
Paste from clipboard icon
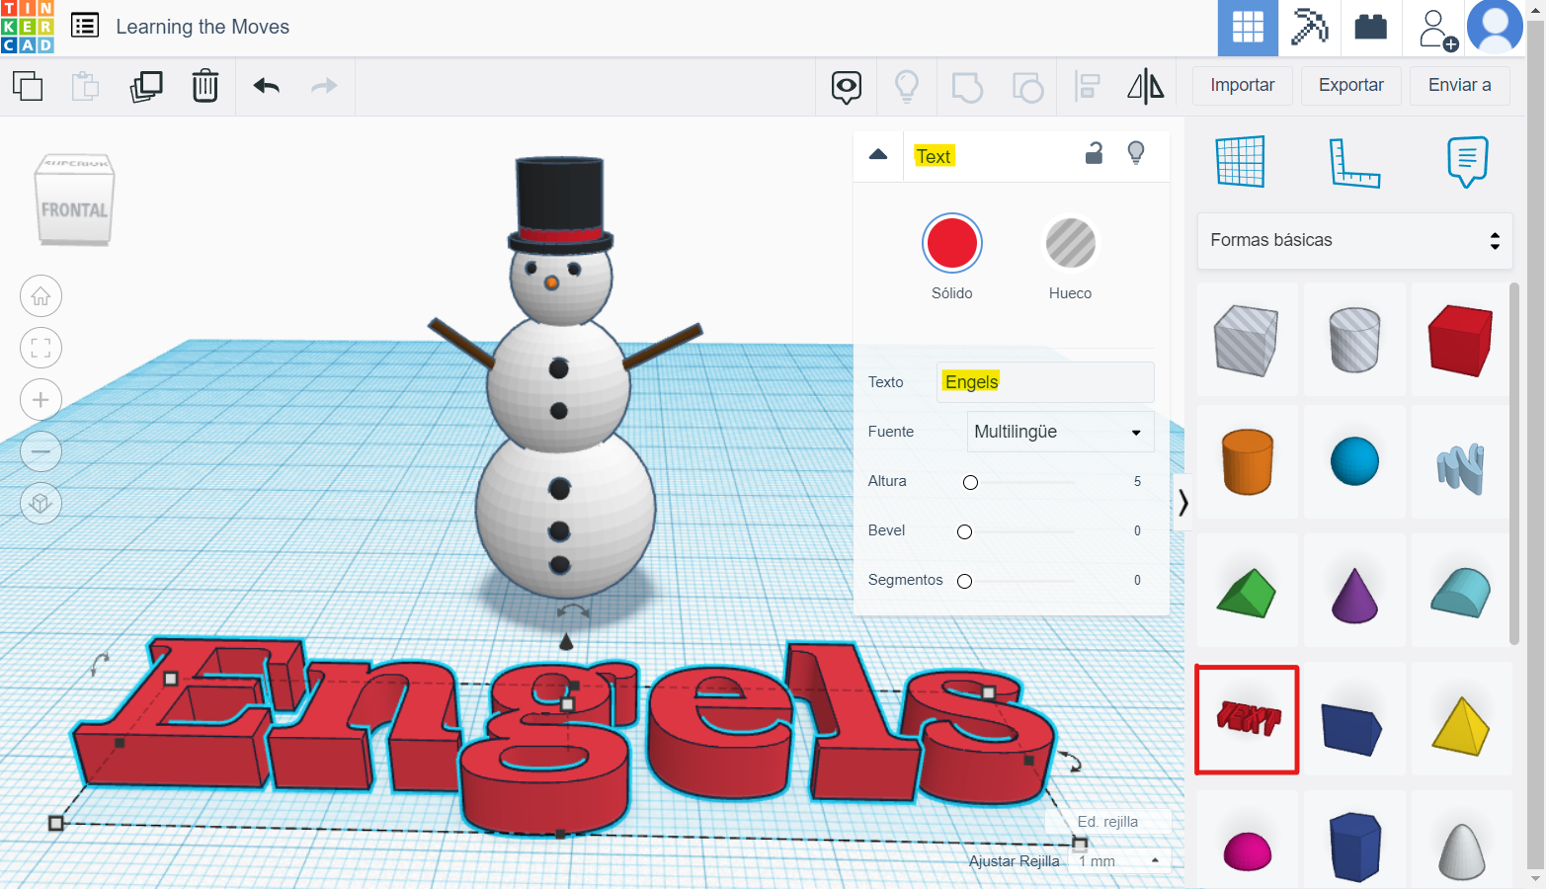click(86, 86)
